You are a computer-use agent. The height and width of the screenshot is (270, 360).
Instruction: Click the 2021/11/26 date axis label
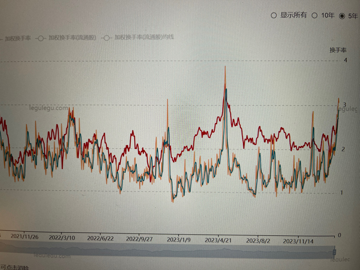tap(24, 237)
